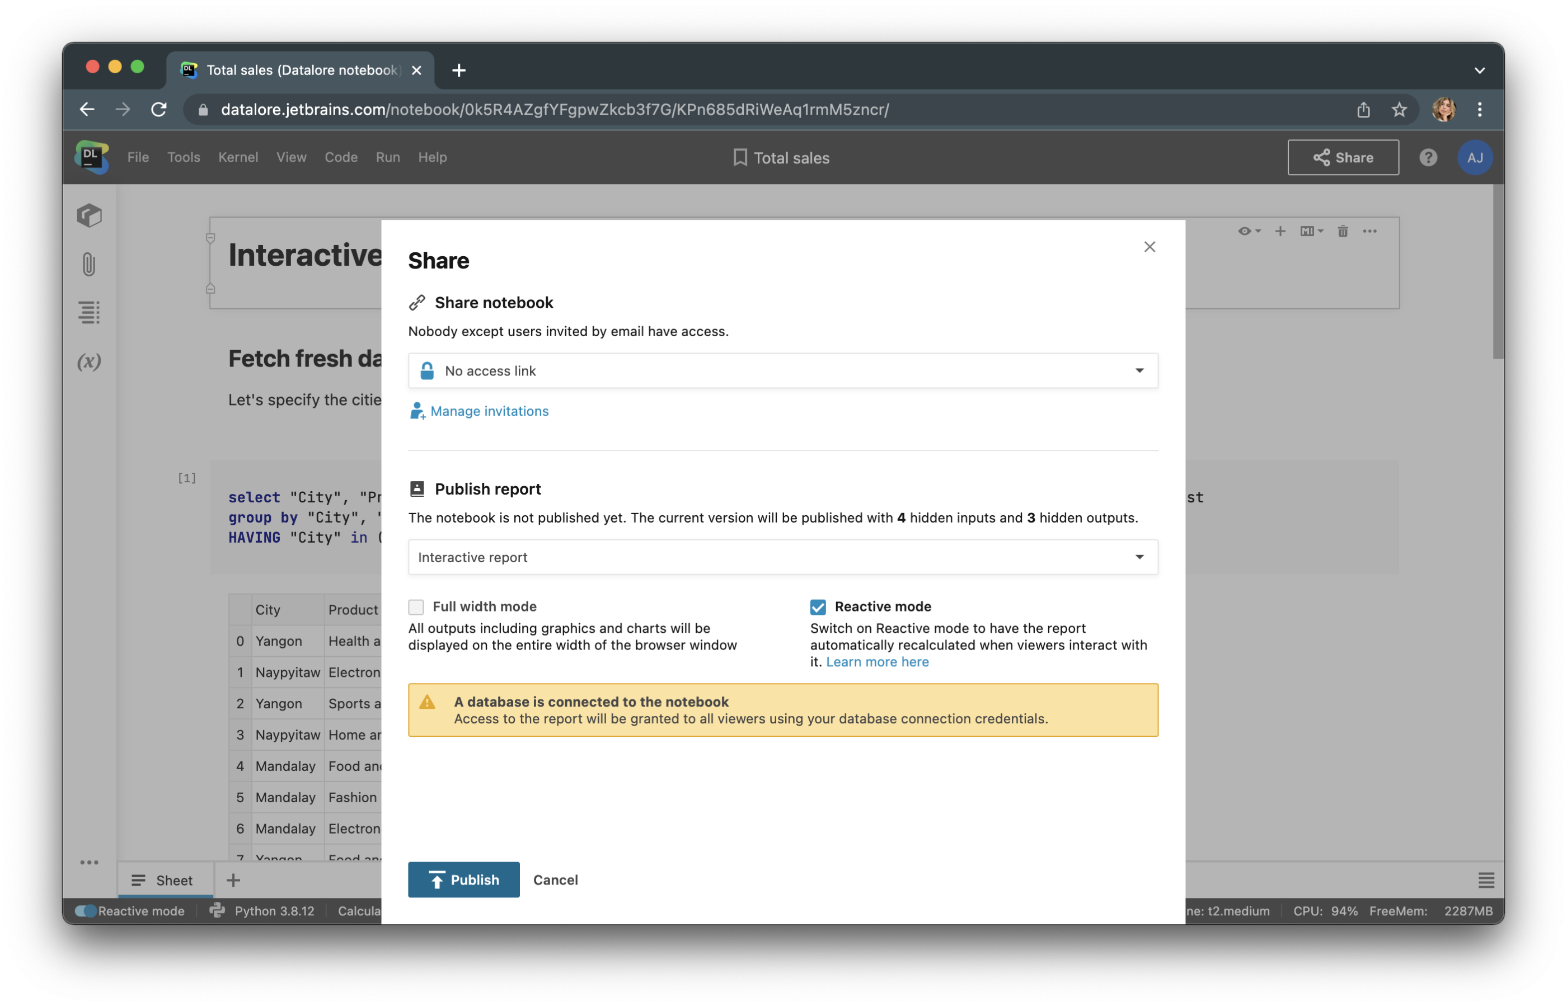Viewport: 1567px width, 1007px height.
Task: Open the cell more options ellipsis
Action: click(x=1369, y=232)
